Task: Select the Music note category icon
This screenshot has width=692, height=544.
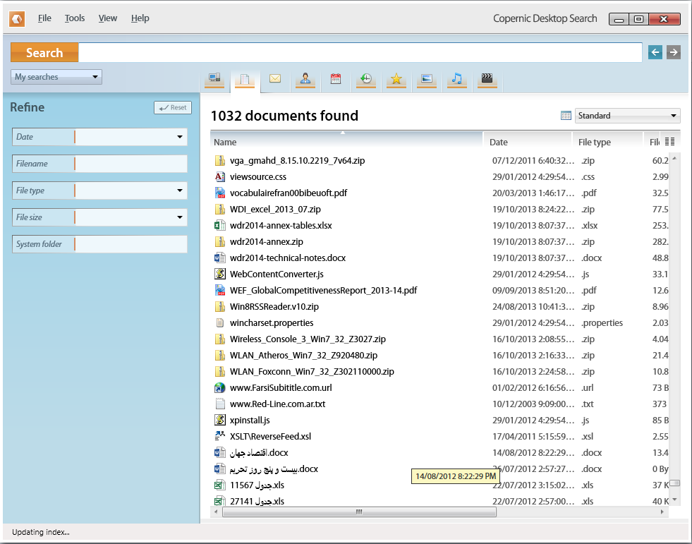Action: [457, 79]
